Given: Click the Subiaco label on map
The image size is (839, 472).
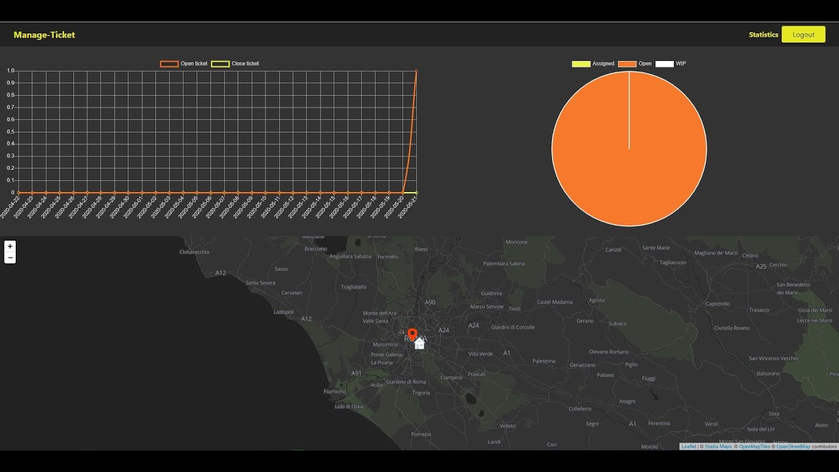Looking at the screenshot, I should coord(617,323).
